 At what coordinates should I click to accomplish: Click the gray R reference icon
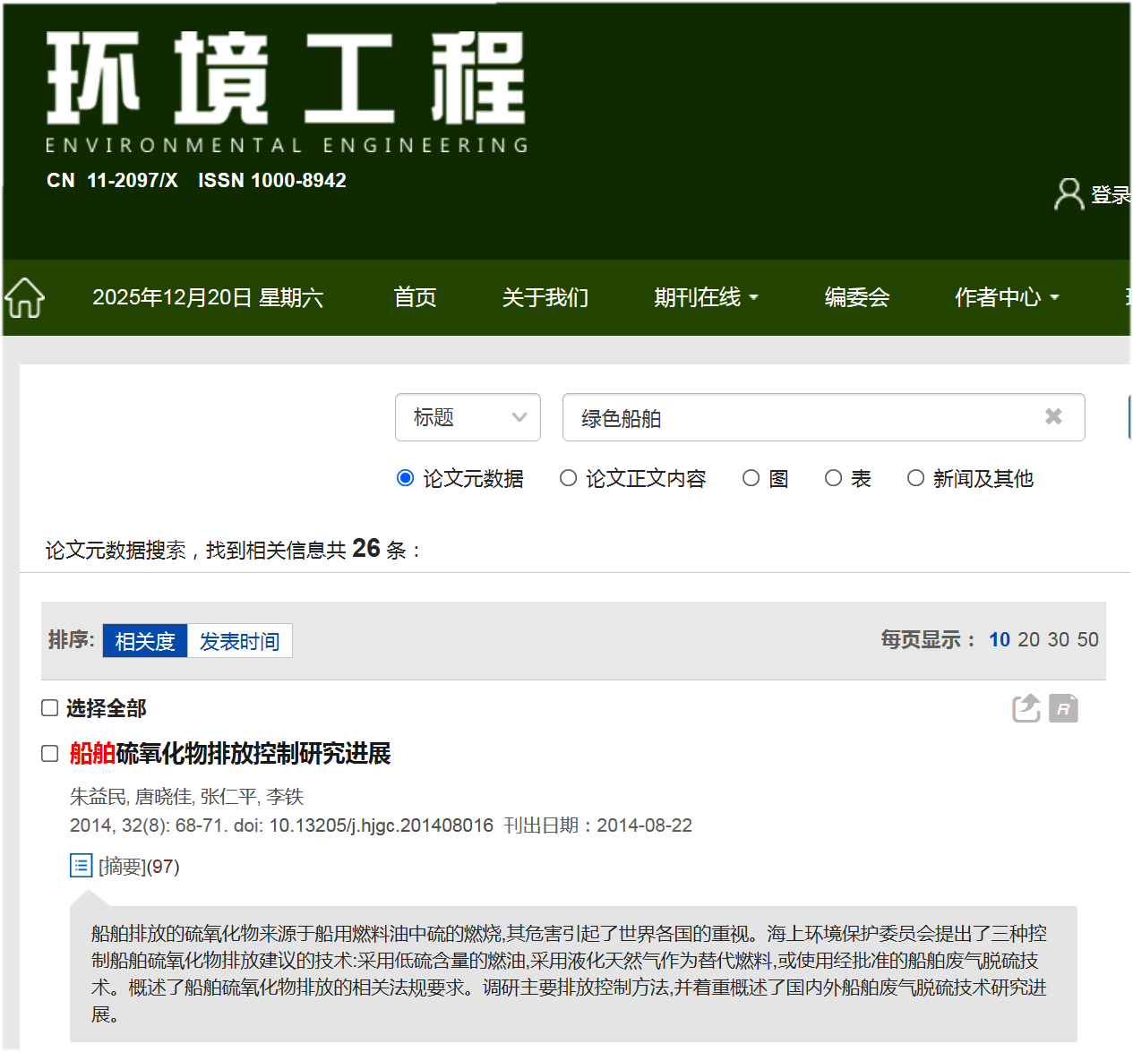point(1064,708)
